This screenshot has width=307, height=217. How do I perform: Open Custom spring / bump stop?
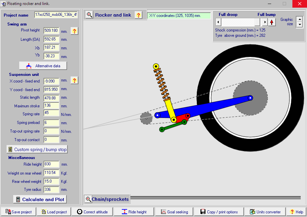(x=37, y=149)
